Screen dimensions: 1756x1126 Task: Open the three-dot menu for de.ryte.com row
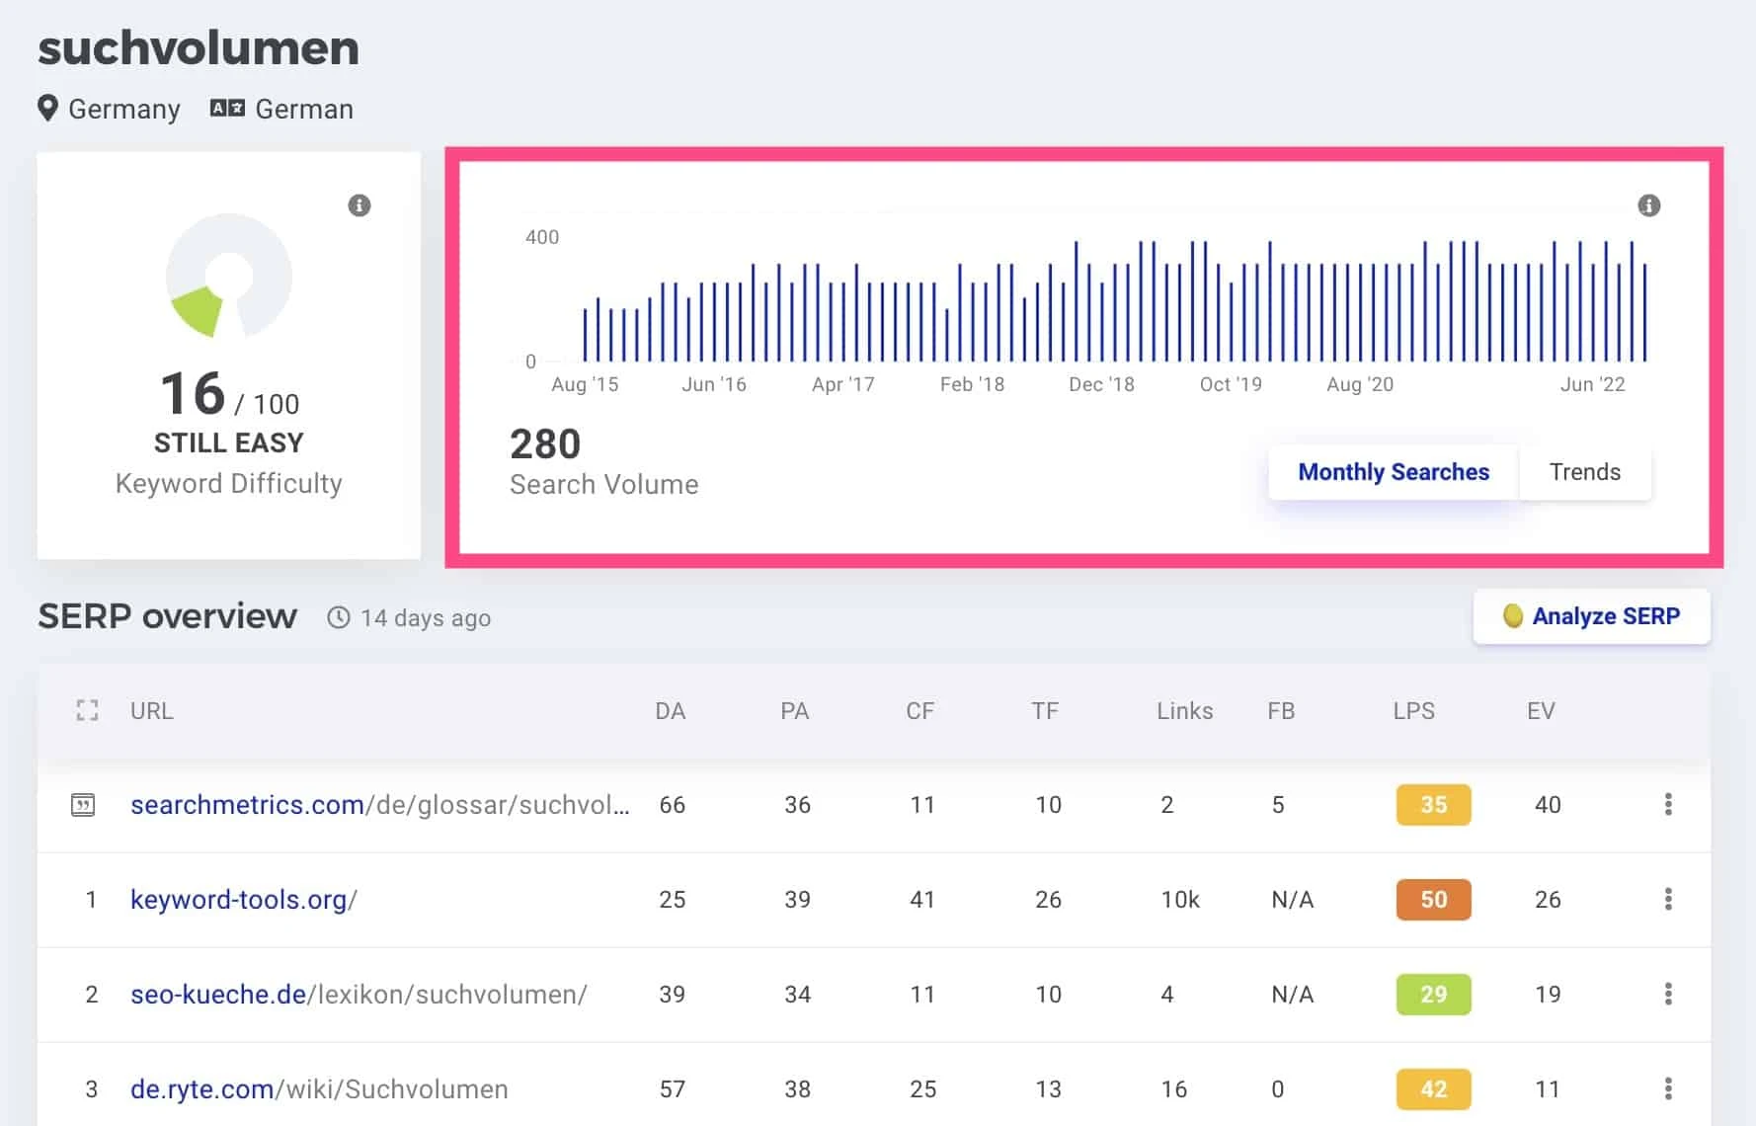point(1669,1088)
